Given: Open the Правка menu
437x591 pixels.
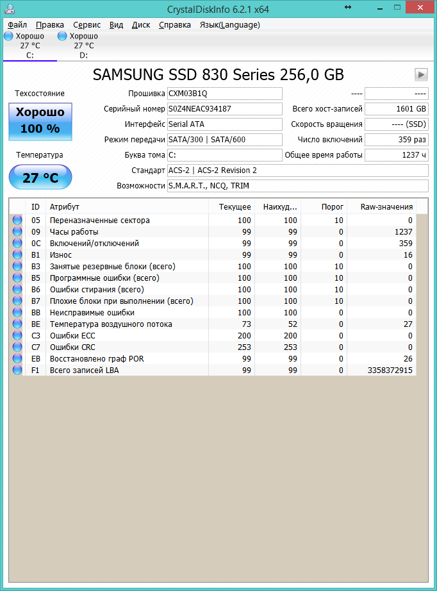Looking at the screenshot, I should pyautogui.click(x=50, y=25).
